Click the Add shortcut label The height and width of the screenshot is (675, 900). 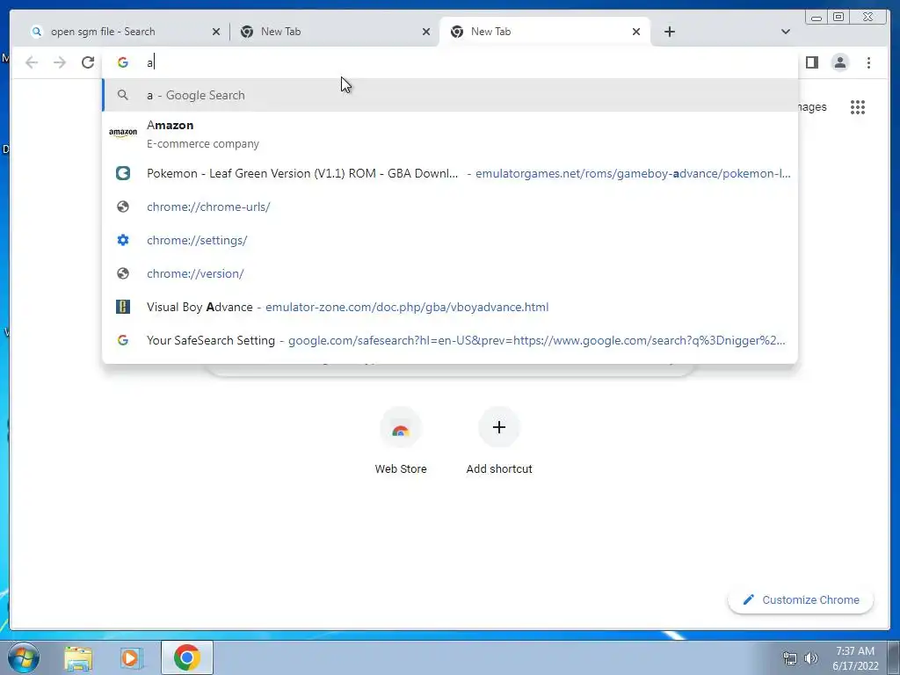coord(499,469)
